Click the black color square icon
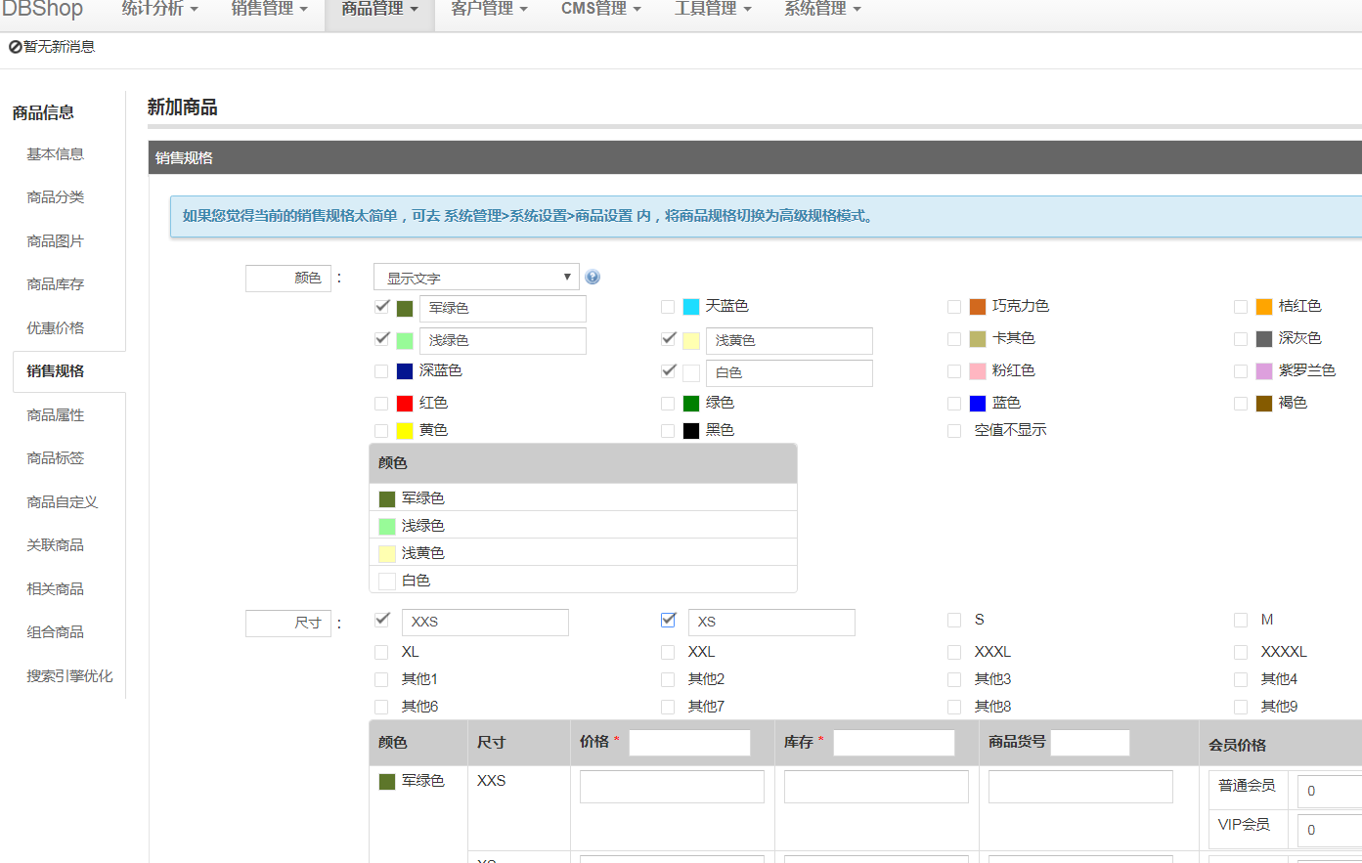1362x863 pixels. point(691,431)
